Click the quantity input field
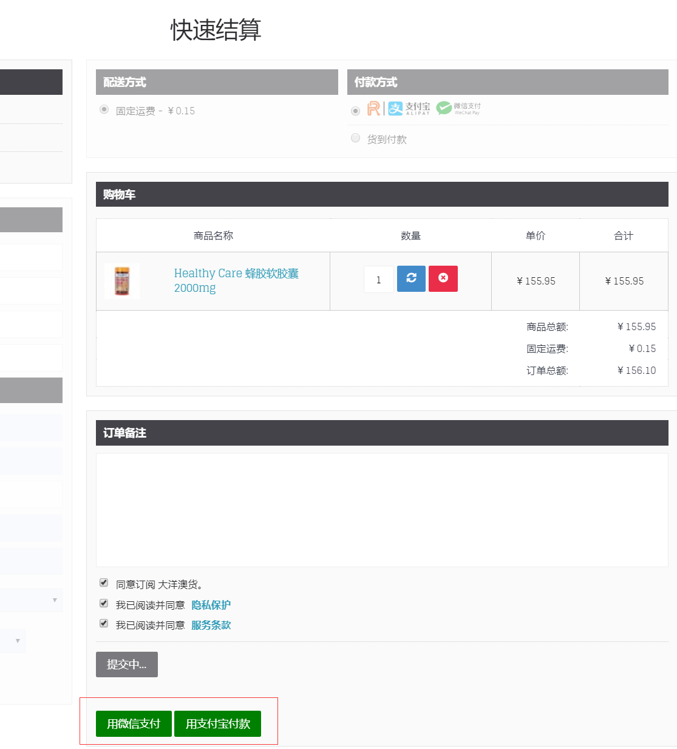 [379, 280]
